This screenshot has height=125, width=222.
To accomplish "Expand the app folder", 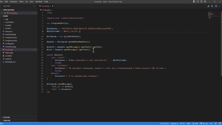I will pyautogui.click(x=7, y=19).
